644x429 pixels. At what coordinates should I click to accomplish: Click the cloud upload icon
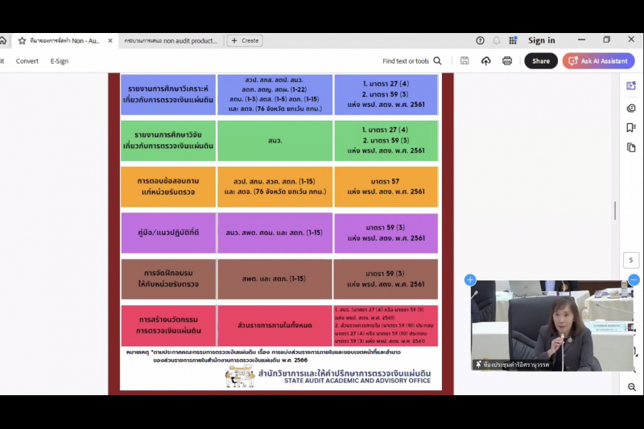(486, 61)
